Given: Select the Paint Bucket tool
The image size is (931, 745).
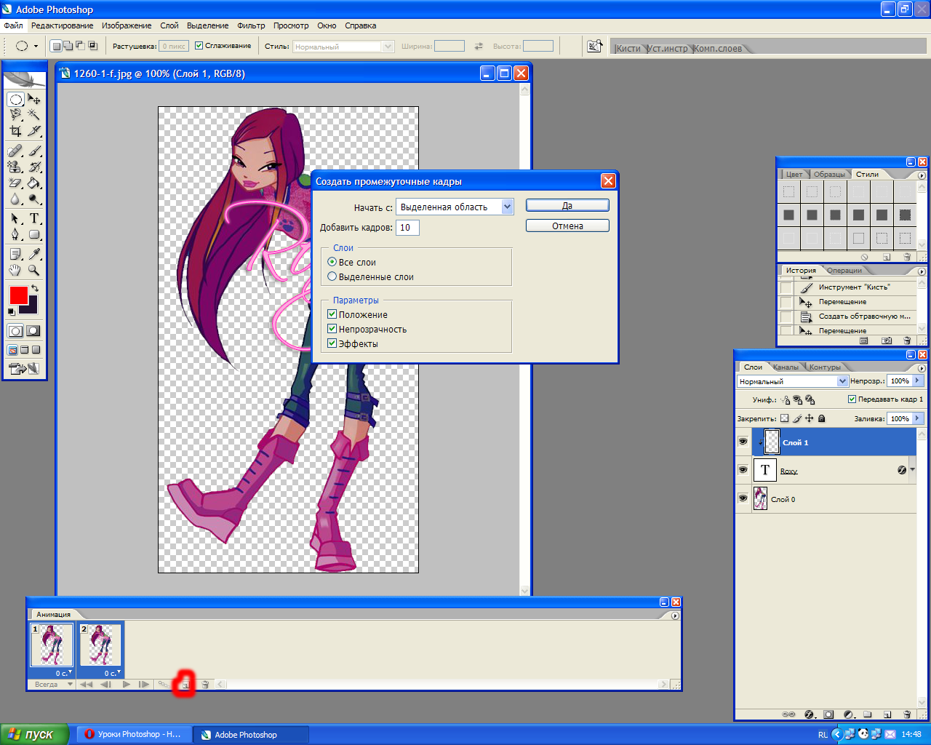Looking at the screenshot, I should click(34, 183).
